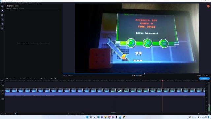The image size is (211, 119).
Task: Open the Сохранить menu in menu bar
Action: pyautogui.click(x=32, y=3)
